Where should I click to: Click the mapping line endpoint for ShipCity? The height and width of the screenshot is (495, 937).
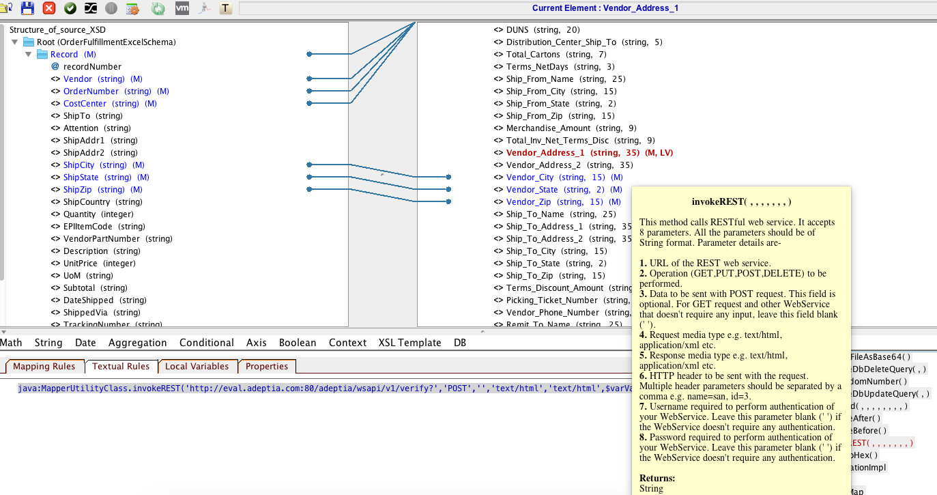click(x=309, y=165)
